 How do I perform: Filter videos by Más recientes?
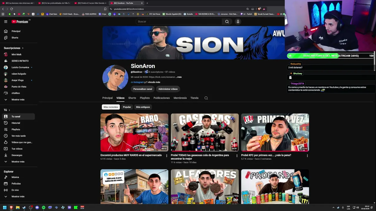tap(111, 107)
